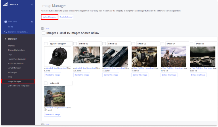Screen dimensions: 218x127
Task: Select Image Manager in sidebar
Action: (x=18, y=81)
